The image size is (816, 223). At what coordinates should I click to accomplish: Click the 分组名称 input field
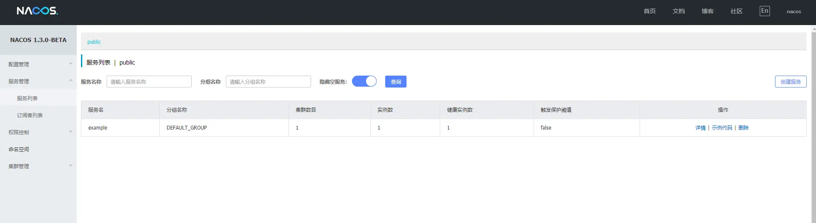tap(268, 82)
